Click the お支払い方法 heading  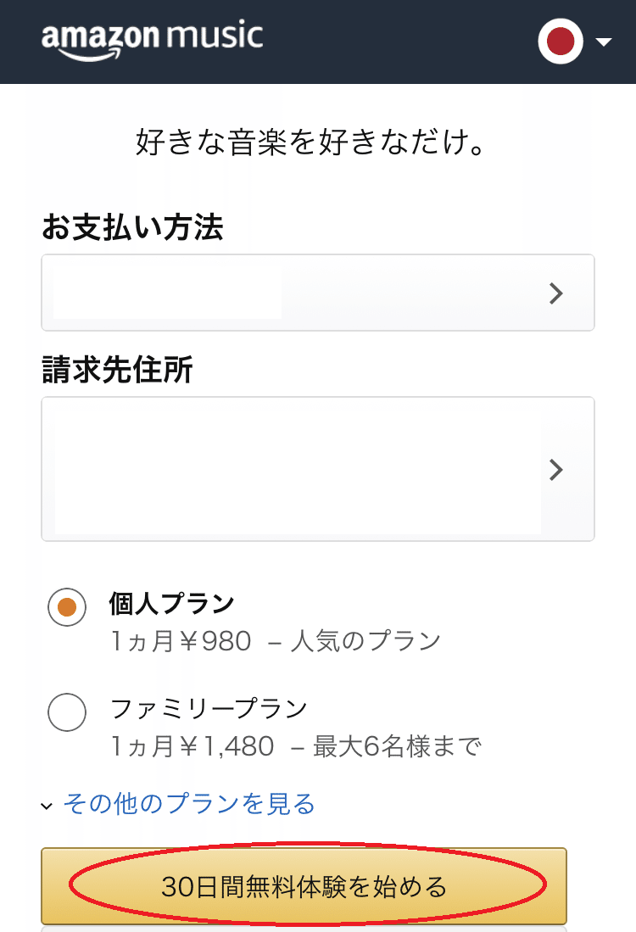coord(132,227)
